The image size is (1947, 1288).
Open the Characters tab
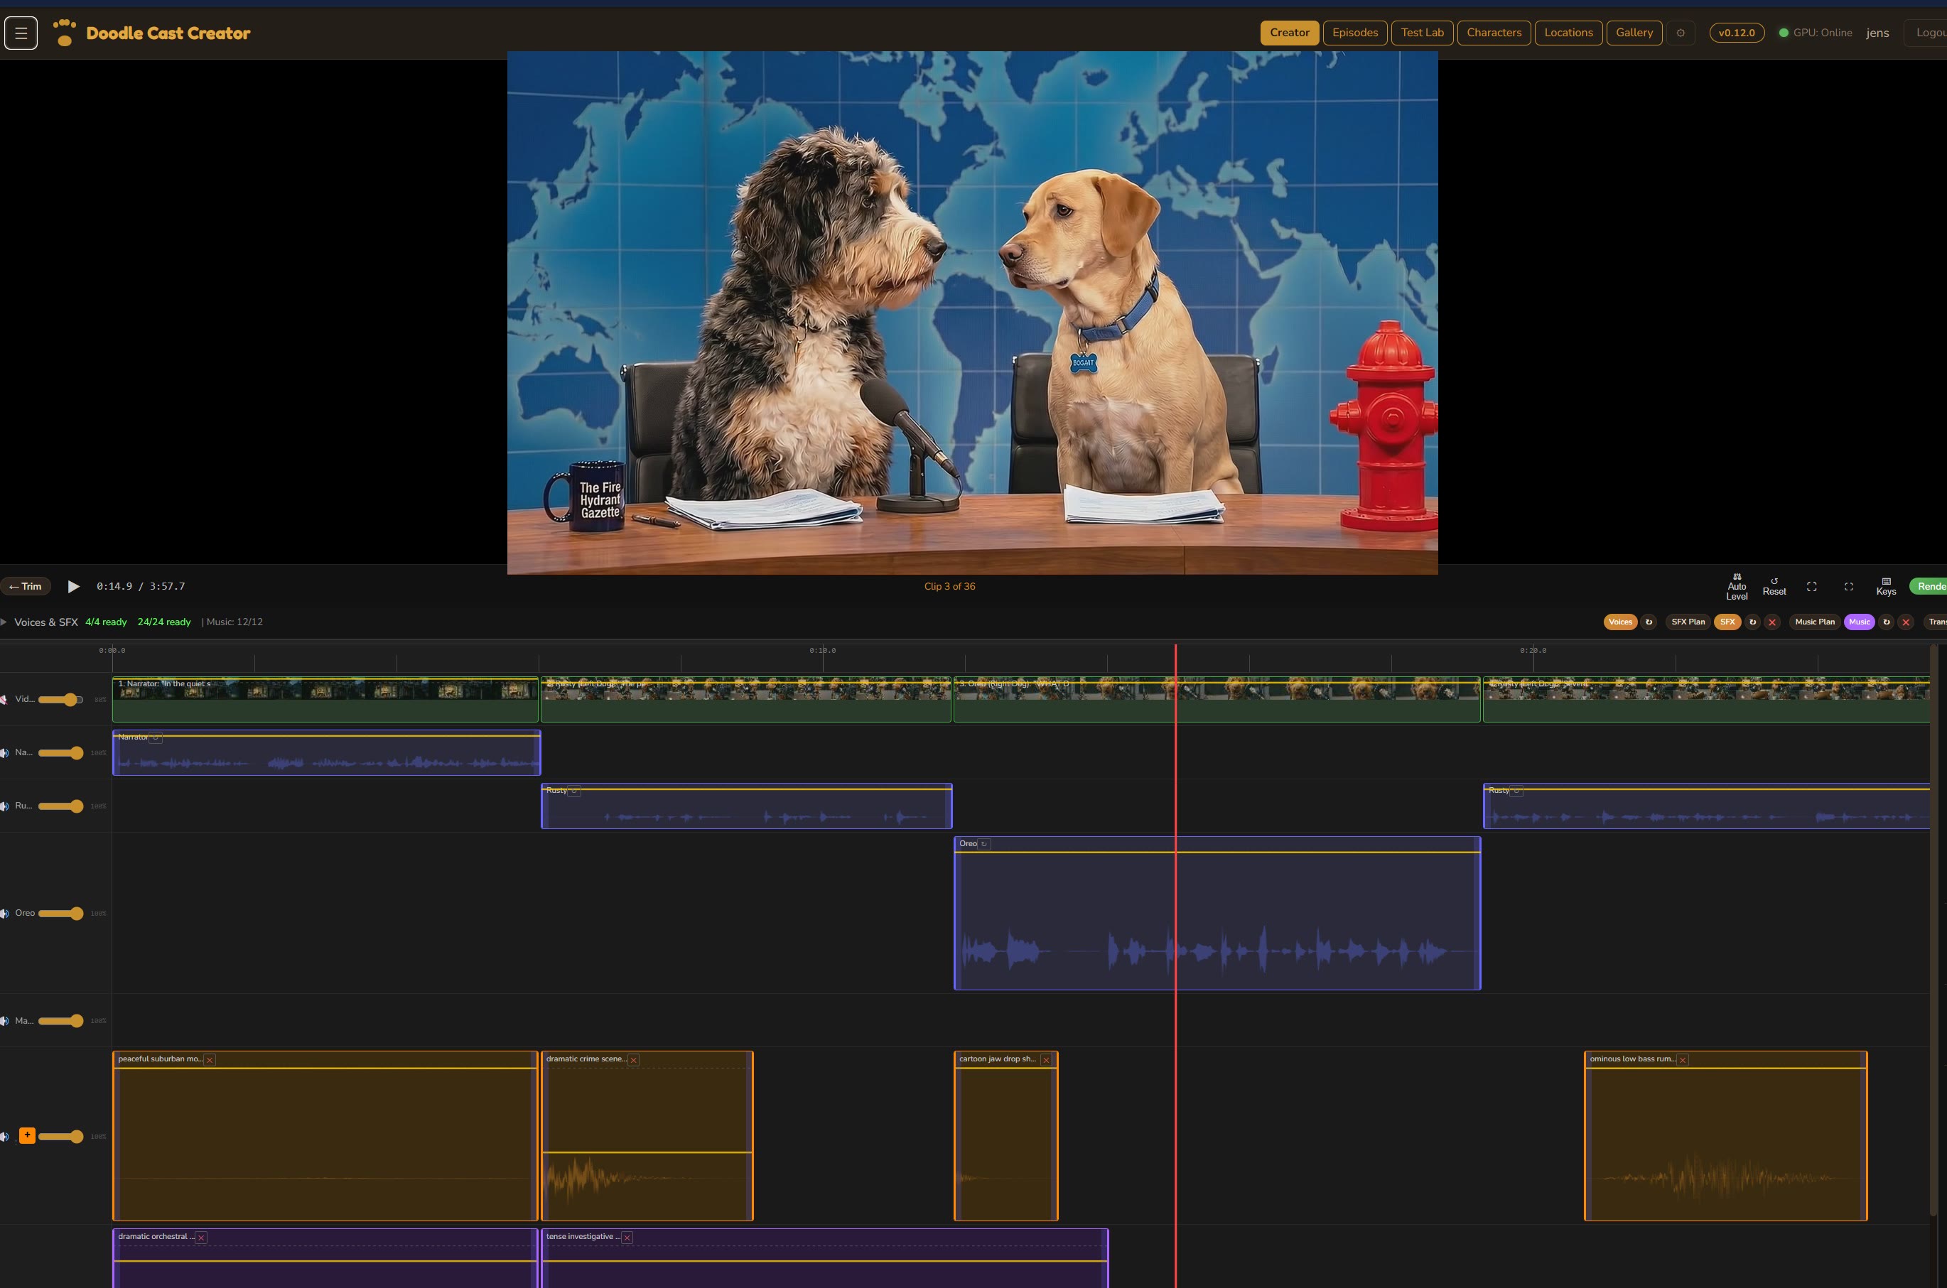point(1494,33)
